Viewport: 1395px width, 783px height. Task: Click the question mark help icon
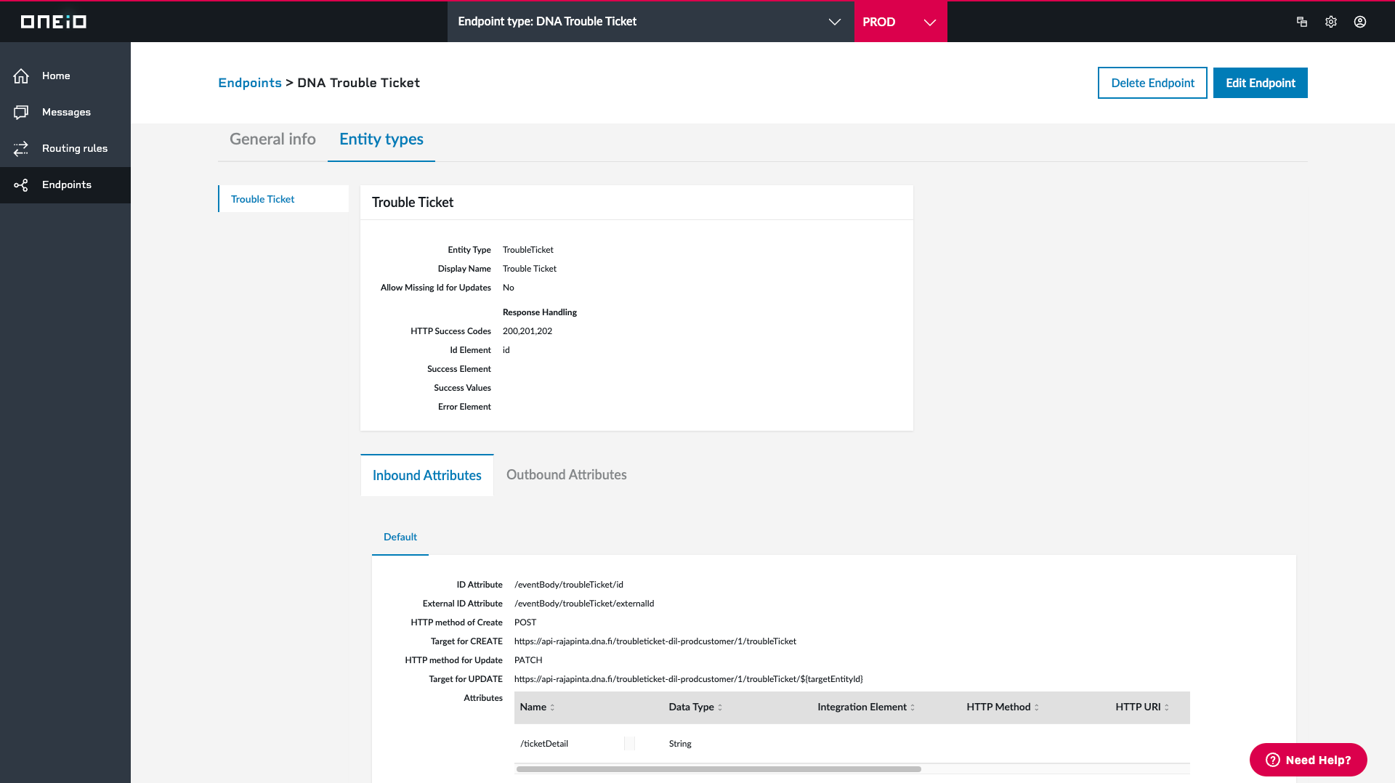pos(1272,760)
